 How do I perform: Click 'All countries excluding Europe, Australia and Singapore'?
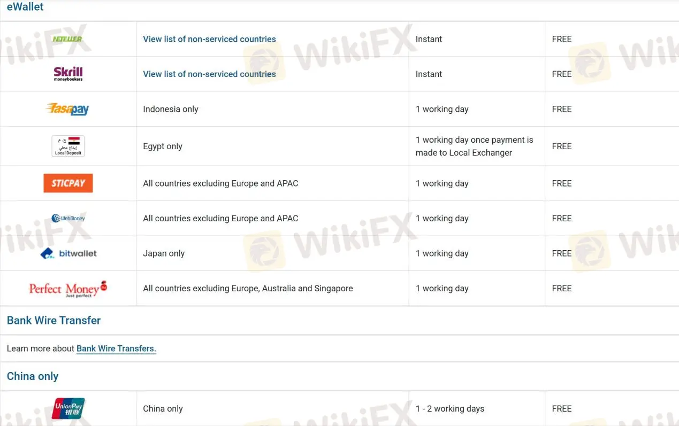click(248, 289)
